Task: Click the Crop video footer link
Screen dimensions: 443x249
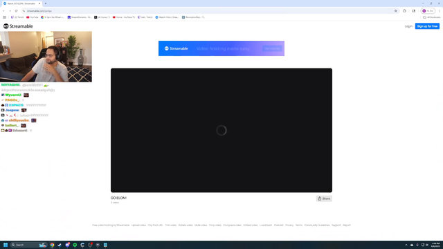Action: [215, 225]
